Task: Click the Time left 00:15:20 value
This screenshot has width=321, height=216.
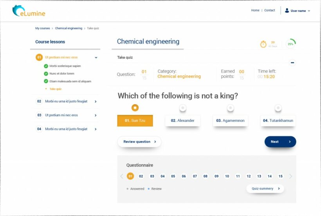Action: (266, 77)
